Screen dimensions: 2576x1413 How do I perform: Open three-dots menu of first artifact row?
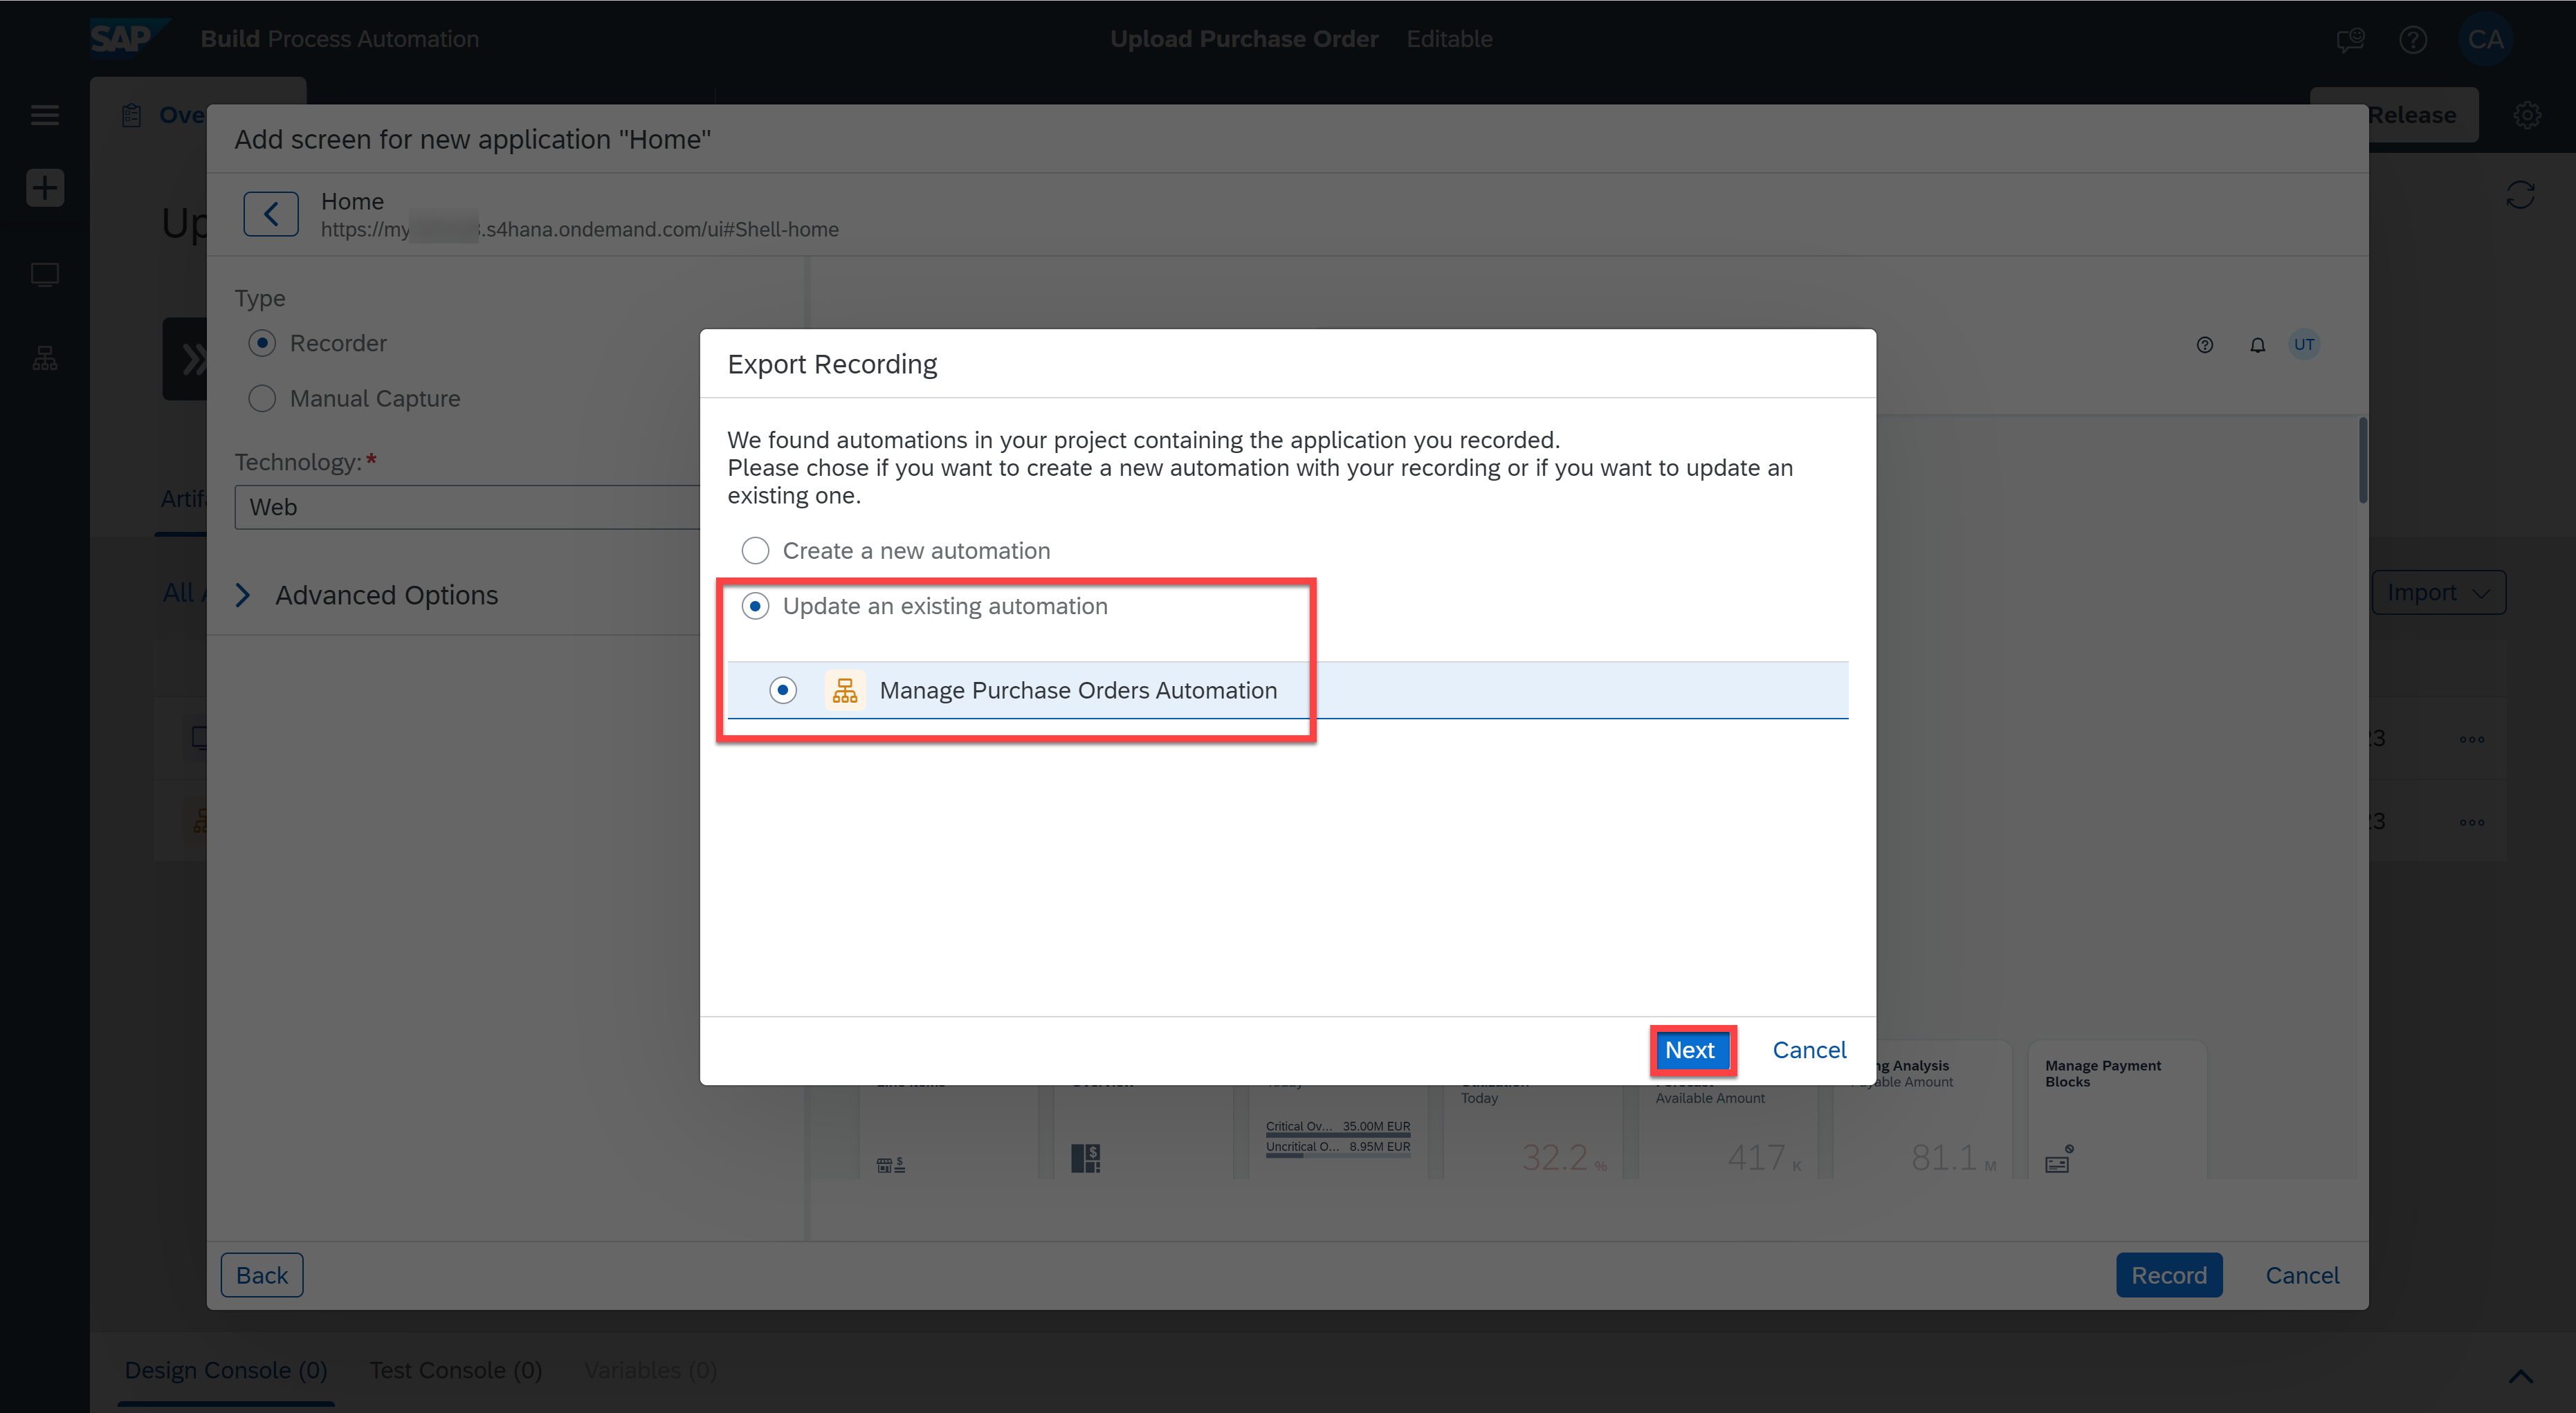pos(2472,739)
